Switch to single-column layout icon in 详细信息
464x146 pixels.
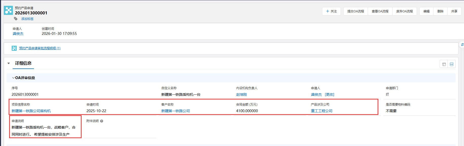[x=444, y=64]
